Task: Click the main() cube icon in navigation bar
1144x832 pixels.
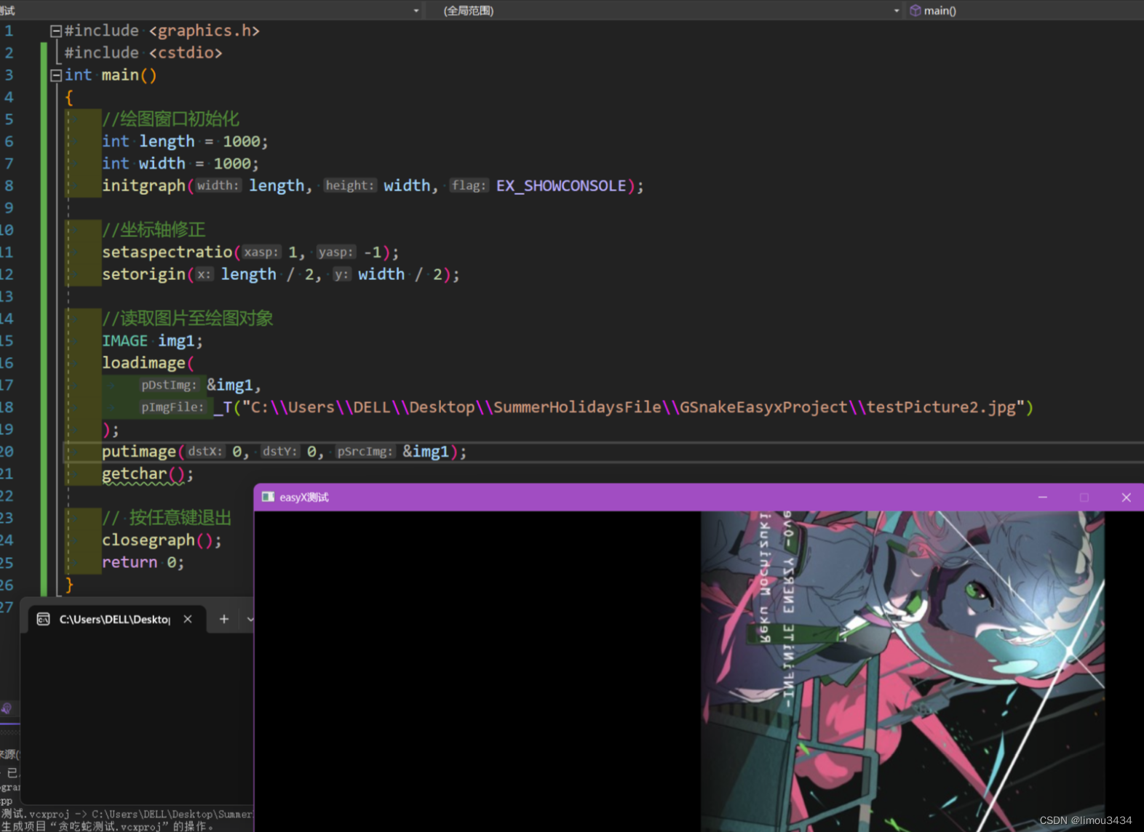Action: point(915,10)
